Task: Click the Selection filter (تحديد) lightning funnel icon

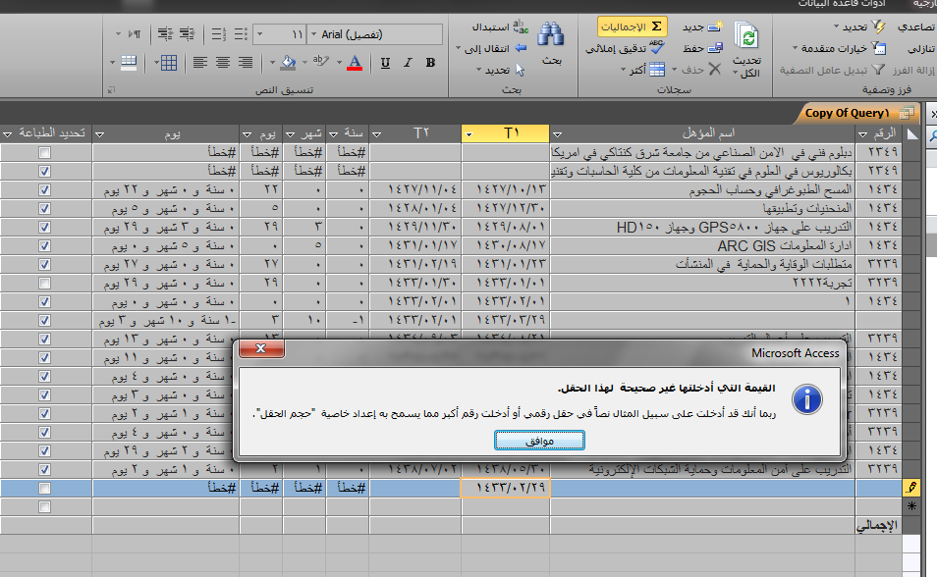Action: tap(878, 26)
